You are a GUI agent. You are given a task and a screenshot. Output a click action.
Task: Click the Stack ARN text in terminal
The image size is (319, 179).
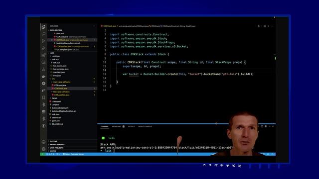click(108, 144)
